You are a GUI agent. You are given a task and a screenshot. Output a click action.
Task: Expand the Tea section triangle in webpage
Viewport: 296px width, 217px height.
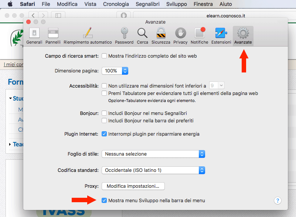[x=10, y=144]
